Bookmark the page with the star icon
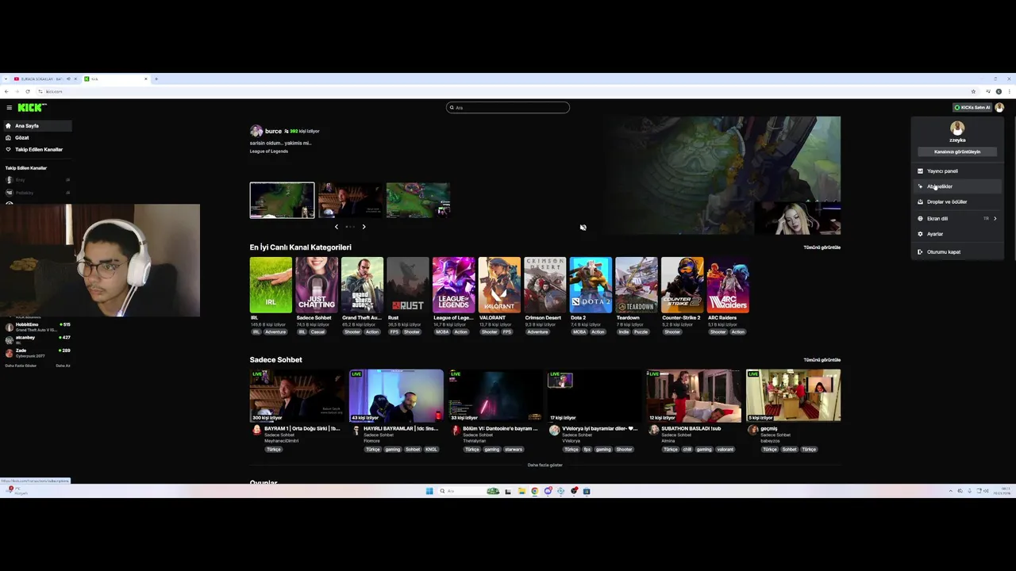Image resolution: width=1016 pixels, height=571 pixels. click(x=973, y=91)
